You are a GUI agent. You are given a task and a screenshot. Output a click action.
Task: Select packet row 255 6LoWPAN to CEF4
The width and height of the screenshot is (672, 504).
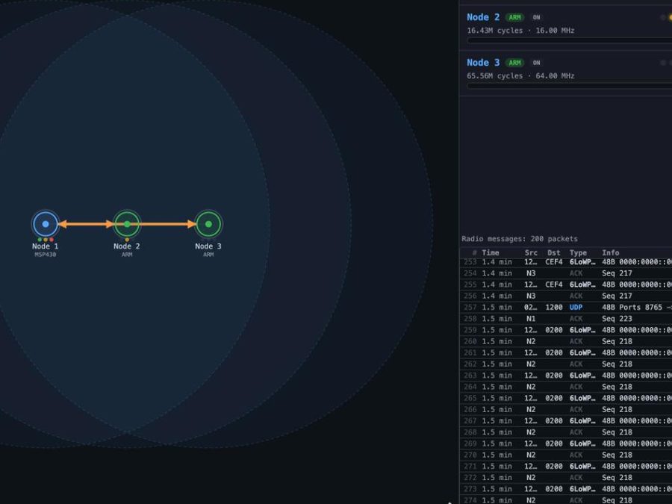[566, 284]
